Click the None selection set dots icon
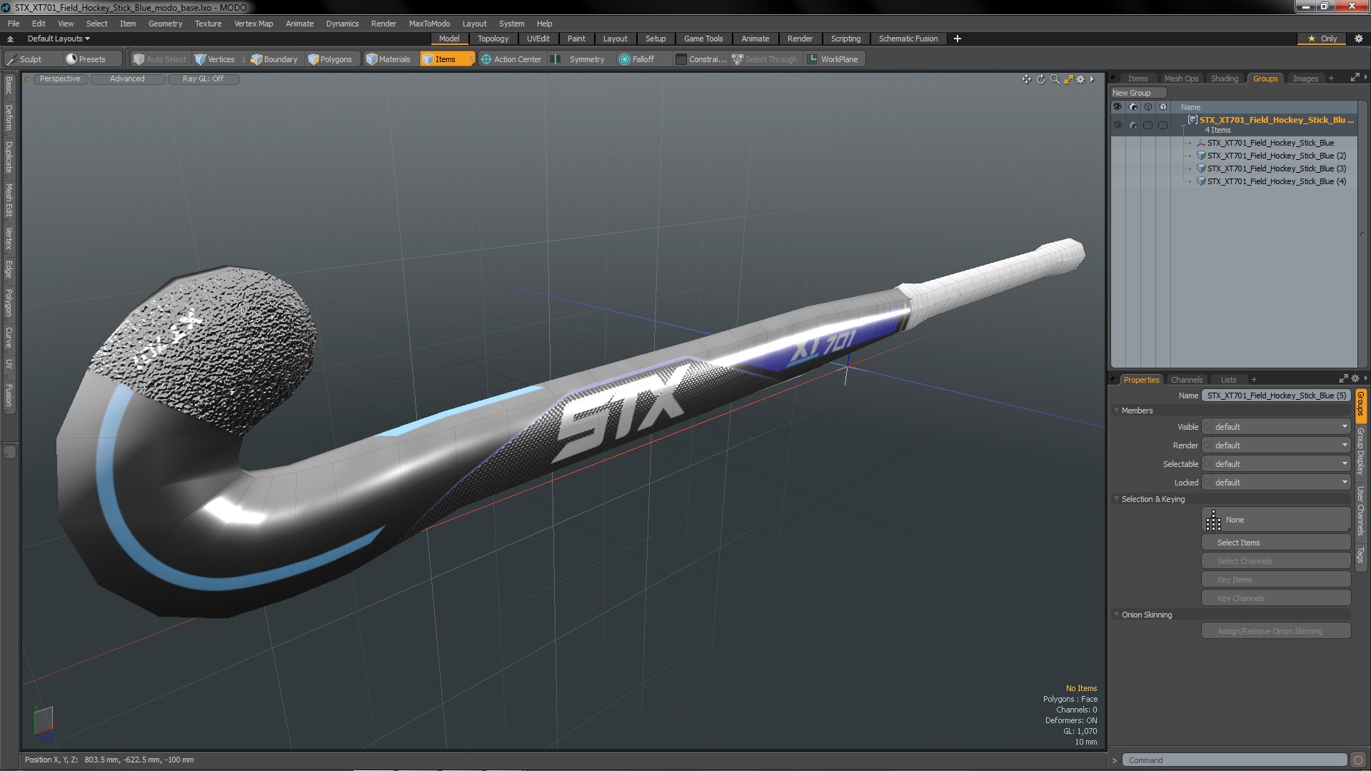Screen dimensions: 1371x771 (1213, 520)
